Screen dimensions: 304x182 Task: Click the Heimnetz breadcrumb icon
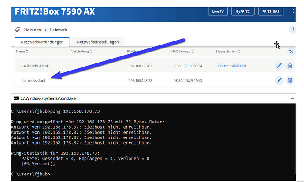click(x=18, y=30)
